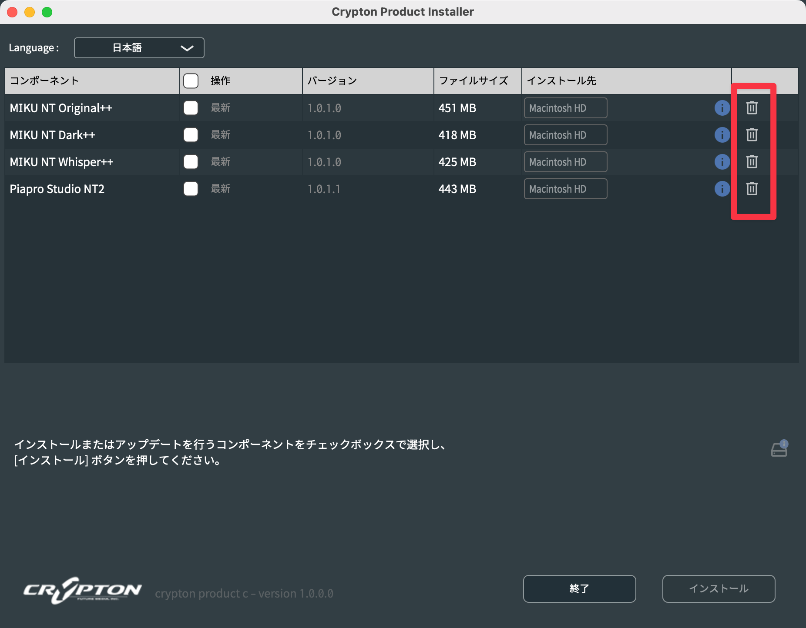Check the MIKU NT Original++ checkbox
806x628 pixels.
coord(191,108)
